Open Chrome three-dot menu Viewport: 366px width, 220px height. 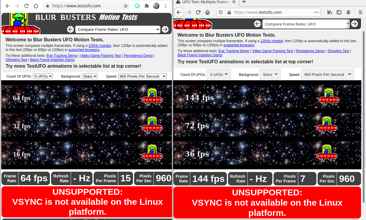[x=166, y=6]
